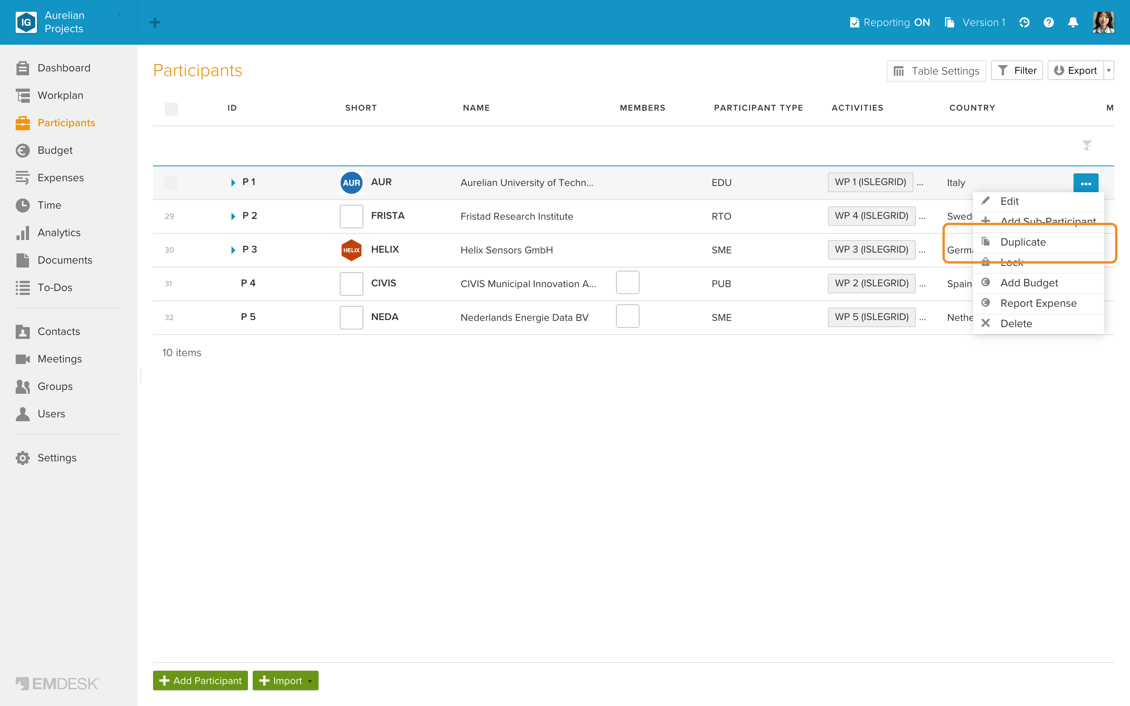Open the Documents section

(x=54, y=260)
